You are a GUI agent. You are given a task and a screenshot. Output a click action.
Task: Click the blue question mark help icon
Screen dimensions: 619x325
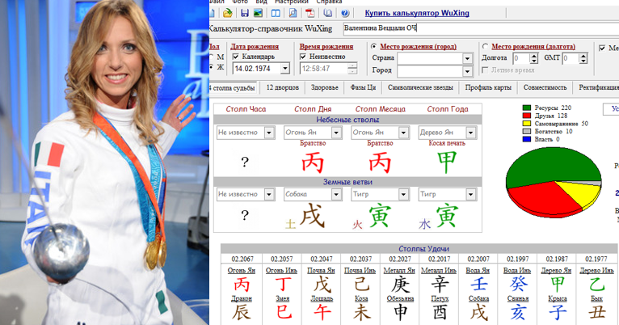pyautogui.click(x=345, y=13)
